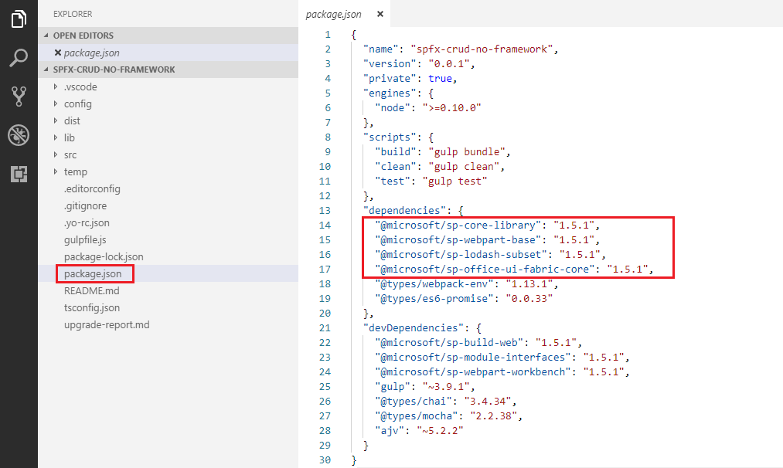Viewport: 783px width, 468px height.
Task: Collapse the SPFX-CRUD-NO-FRAMEWORK section
Action: (113, 70)
